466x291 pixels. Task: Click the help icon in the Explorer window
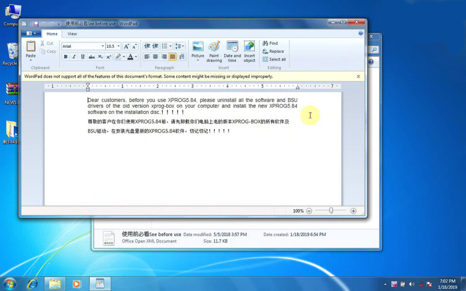[x=371, y=62]
